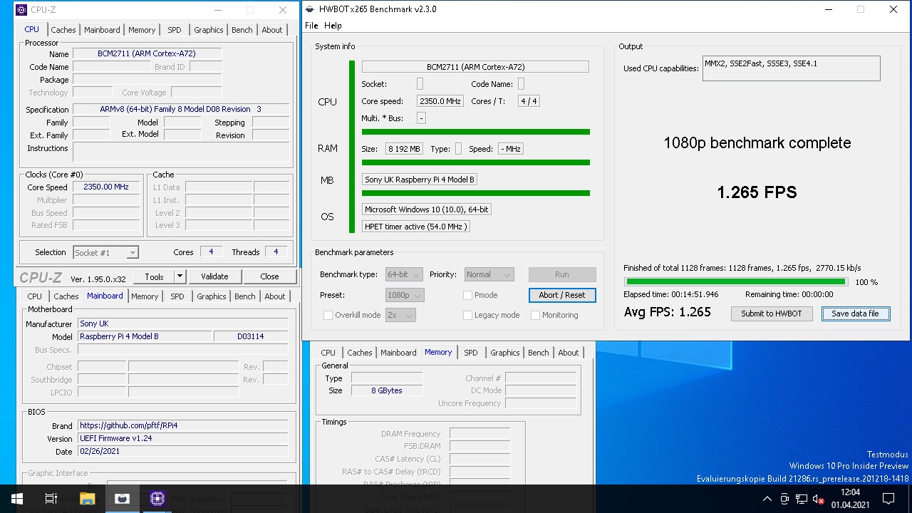Viewport: 912px width, 513px height.
Task: Open the File menu in HWBOT
Action: [311, 26]
